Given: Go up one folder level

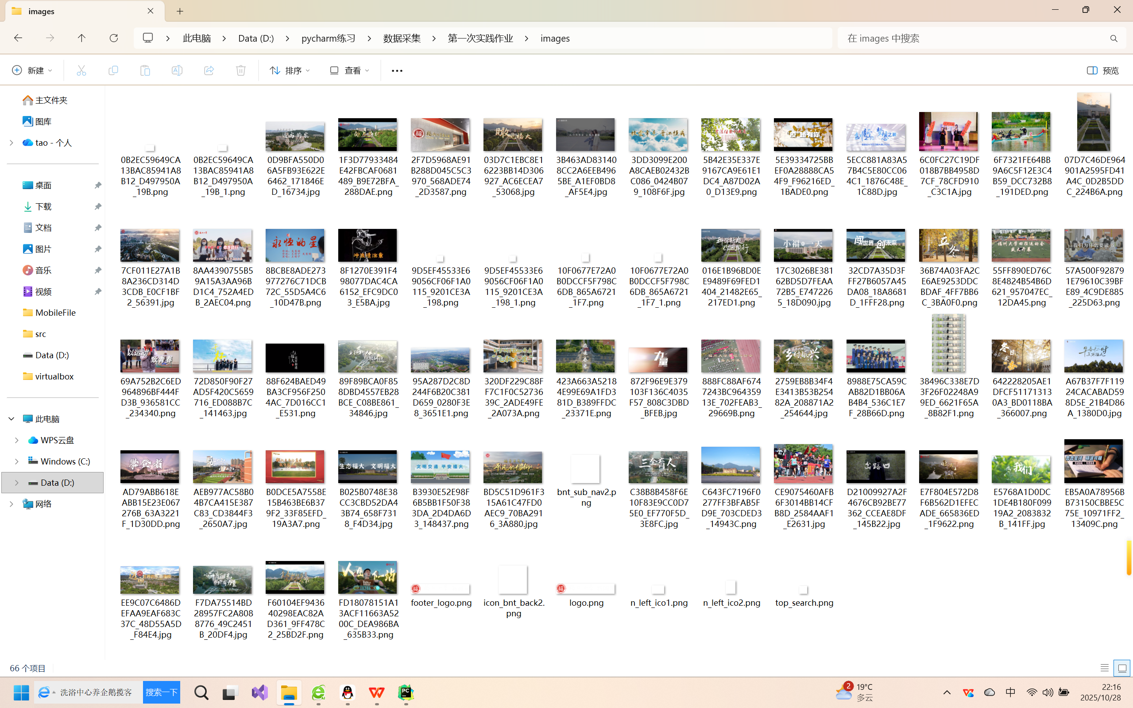Looking at the screenshot, I should (x=81, y=38).
